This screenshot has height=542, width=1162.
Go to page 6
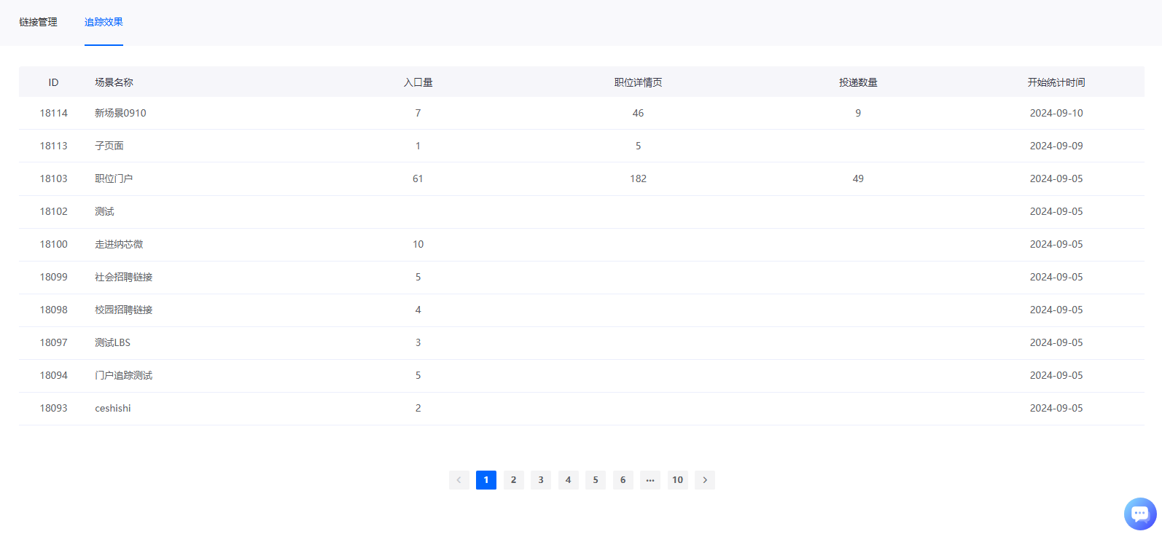(x=623, y=480)
